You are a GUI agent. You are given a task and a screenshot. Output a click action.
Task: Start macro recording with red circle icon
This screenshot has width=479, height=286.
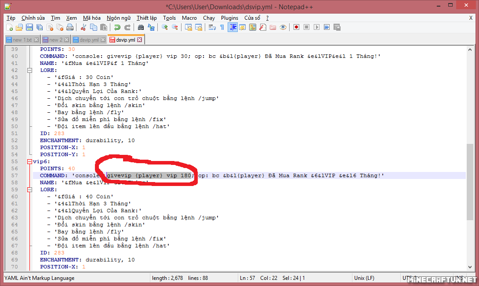[296, 28]
